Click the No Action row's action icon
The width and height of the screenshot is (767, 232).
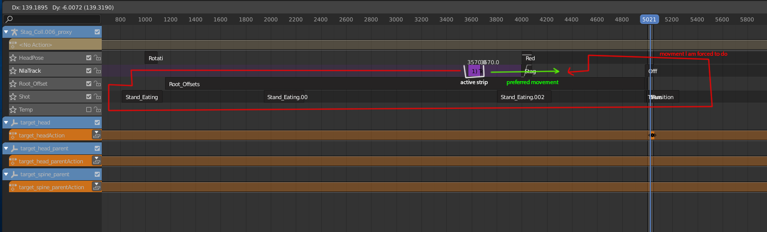[13, 45]
